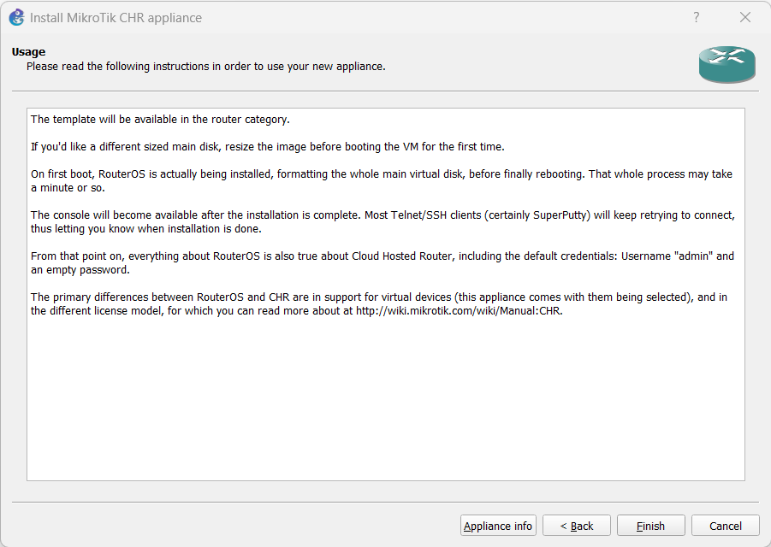This screenshot has height=547, width=771.
Task: Click the sentence about resizing the main disk
Action: pyautogui.click(x=268, y=147)
